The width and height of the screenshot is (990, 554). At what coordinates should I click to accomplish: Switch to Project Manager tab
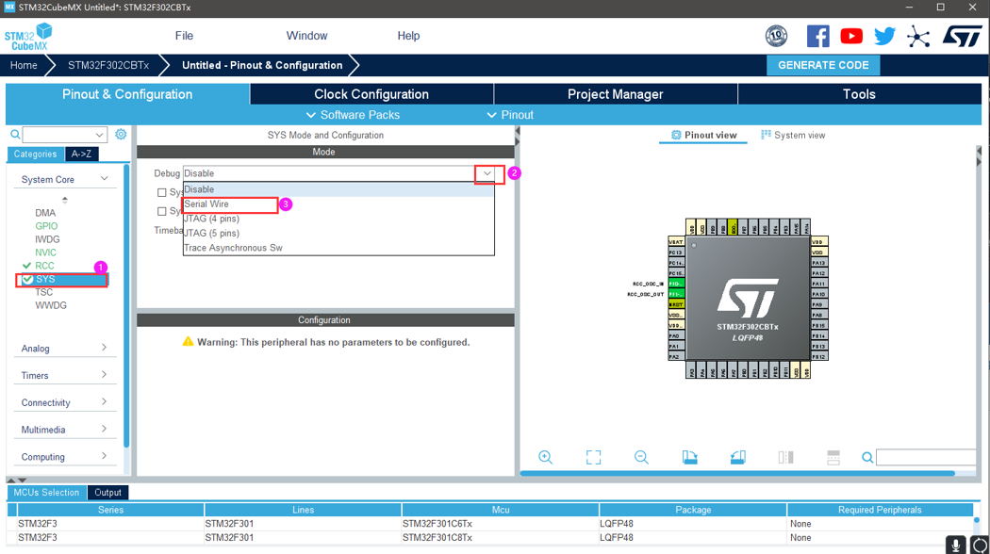tap(616, 94)
